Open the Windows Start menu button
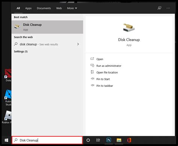The image size is (178, 146). point(6,140)
